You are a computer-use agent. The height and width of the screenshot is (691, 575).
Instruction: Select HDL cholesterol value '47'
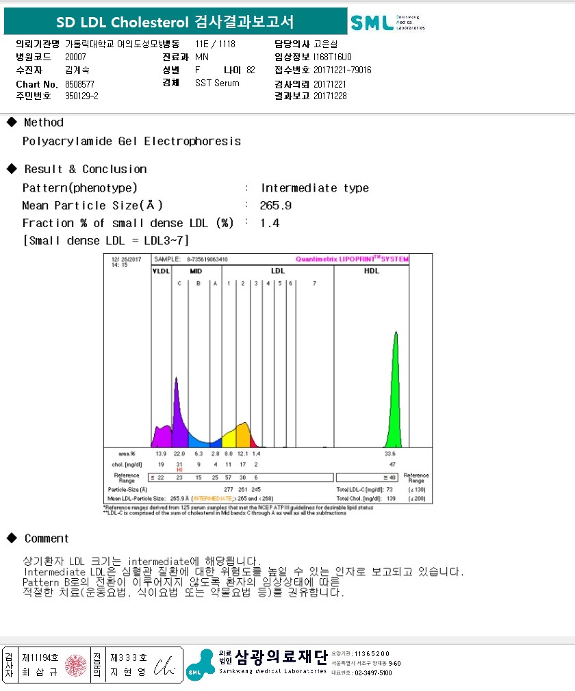click(392, 465)
